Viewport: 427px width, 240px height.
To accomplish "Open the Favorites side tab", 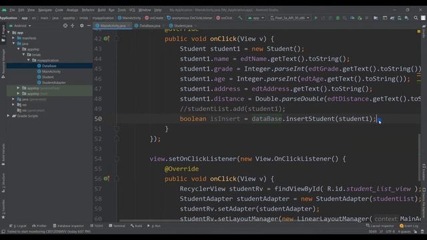I will click(x=3, y=209).
